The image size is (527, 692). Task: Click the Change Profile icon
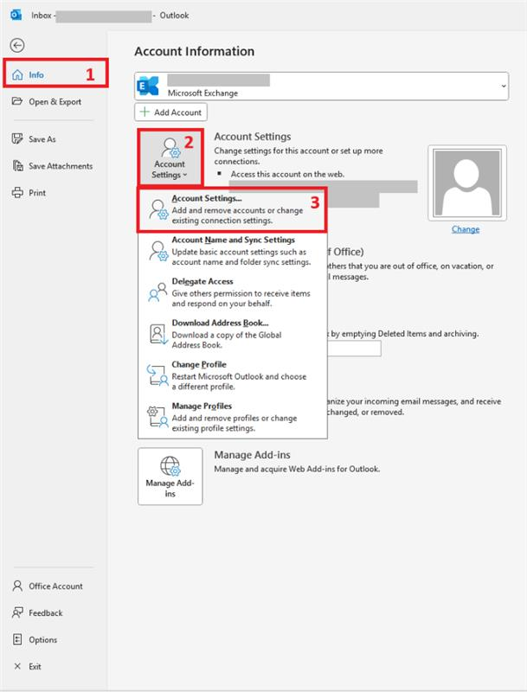tap(157, 375)
